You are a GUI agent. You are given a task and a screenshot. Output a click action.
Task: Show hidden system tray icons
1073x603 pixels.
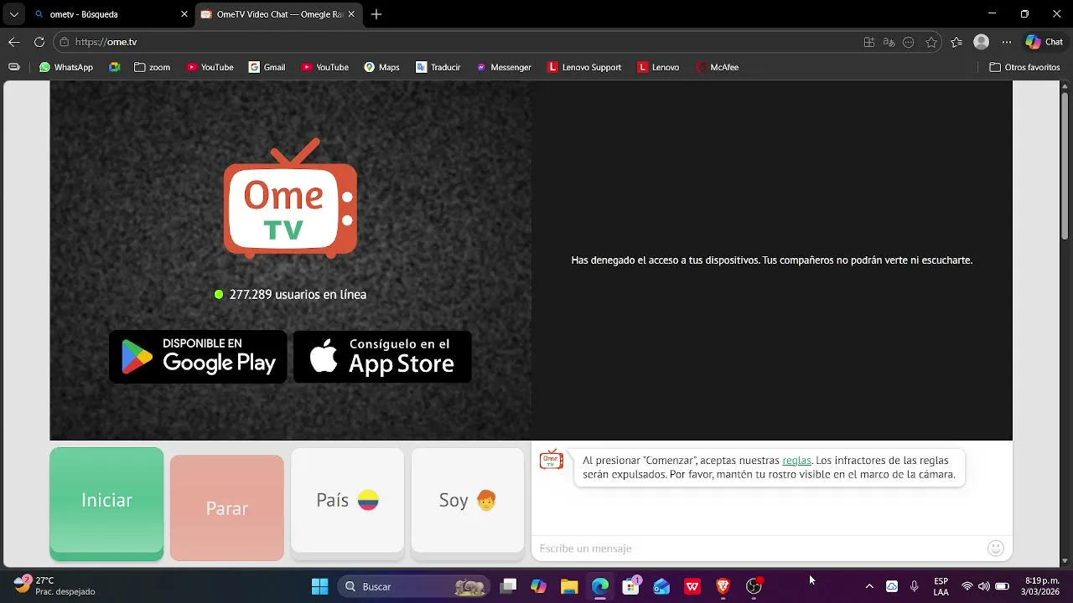[869, 586]
